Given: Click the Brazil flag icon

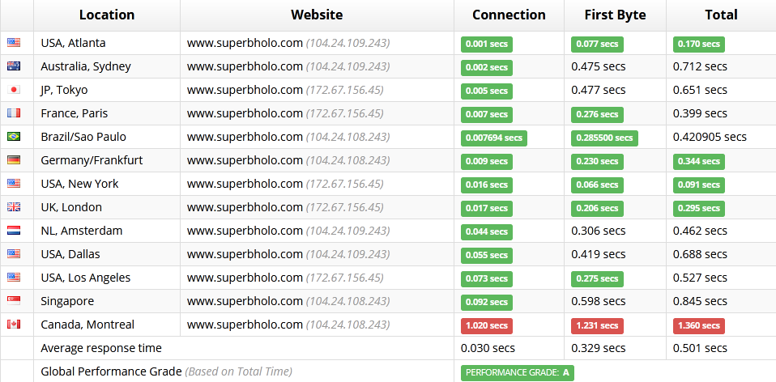Looking at the screenshot, I should pyautogui.click(x=14, y=137).
